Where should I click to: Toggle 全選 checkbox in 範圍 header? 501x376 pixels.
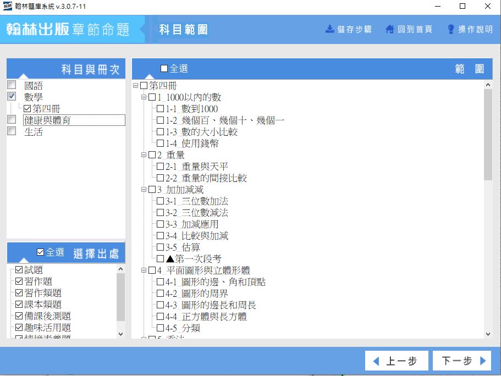[164, 68]
